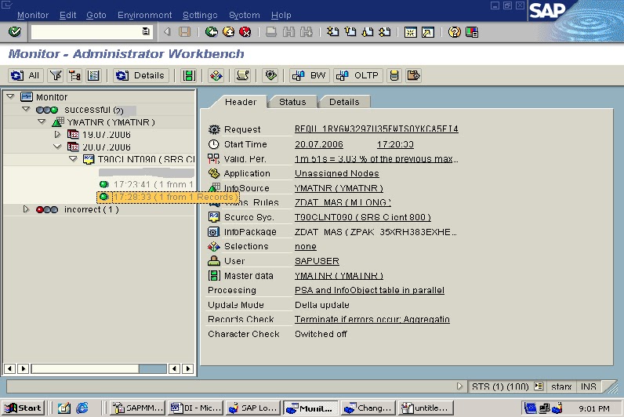This screenshot has width=624, height=417.
Task: Collapse the YMATNR InfoSource node
Action: point(42,121)
